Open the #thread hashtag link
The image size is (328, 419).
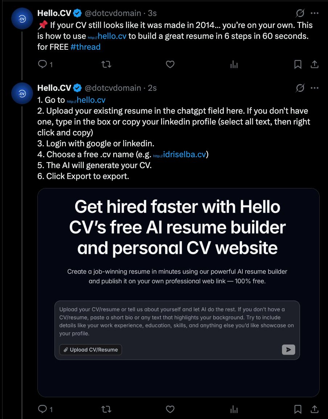pos(86,47)
